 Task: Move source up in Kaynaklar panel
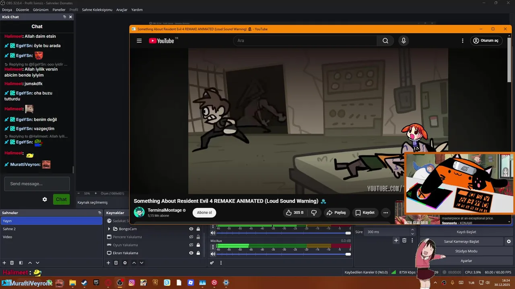[x=134, y=263]
